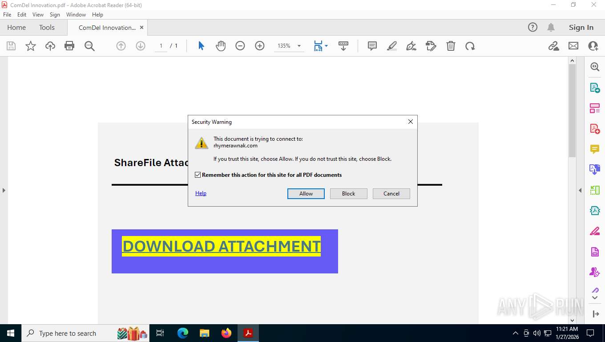Open the File menu
This screenshot has width=605, height=342.
click(x=7, y=15)
